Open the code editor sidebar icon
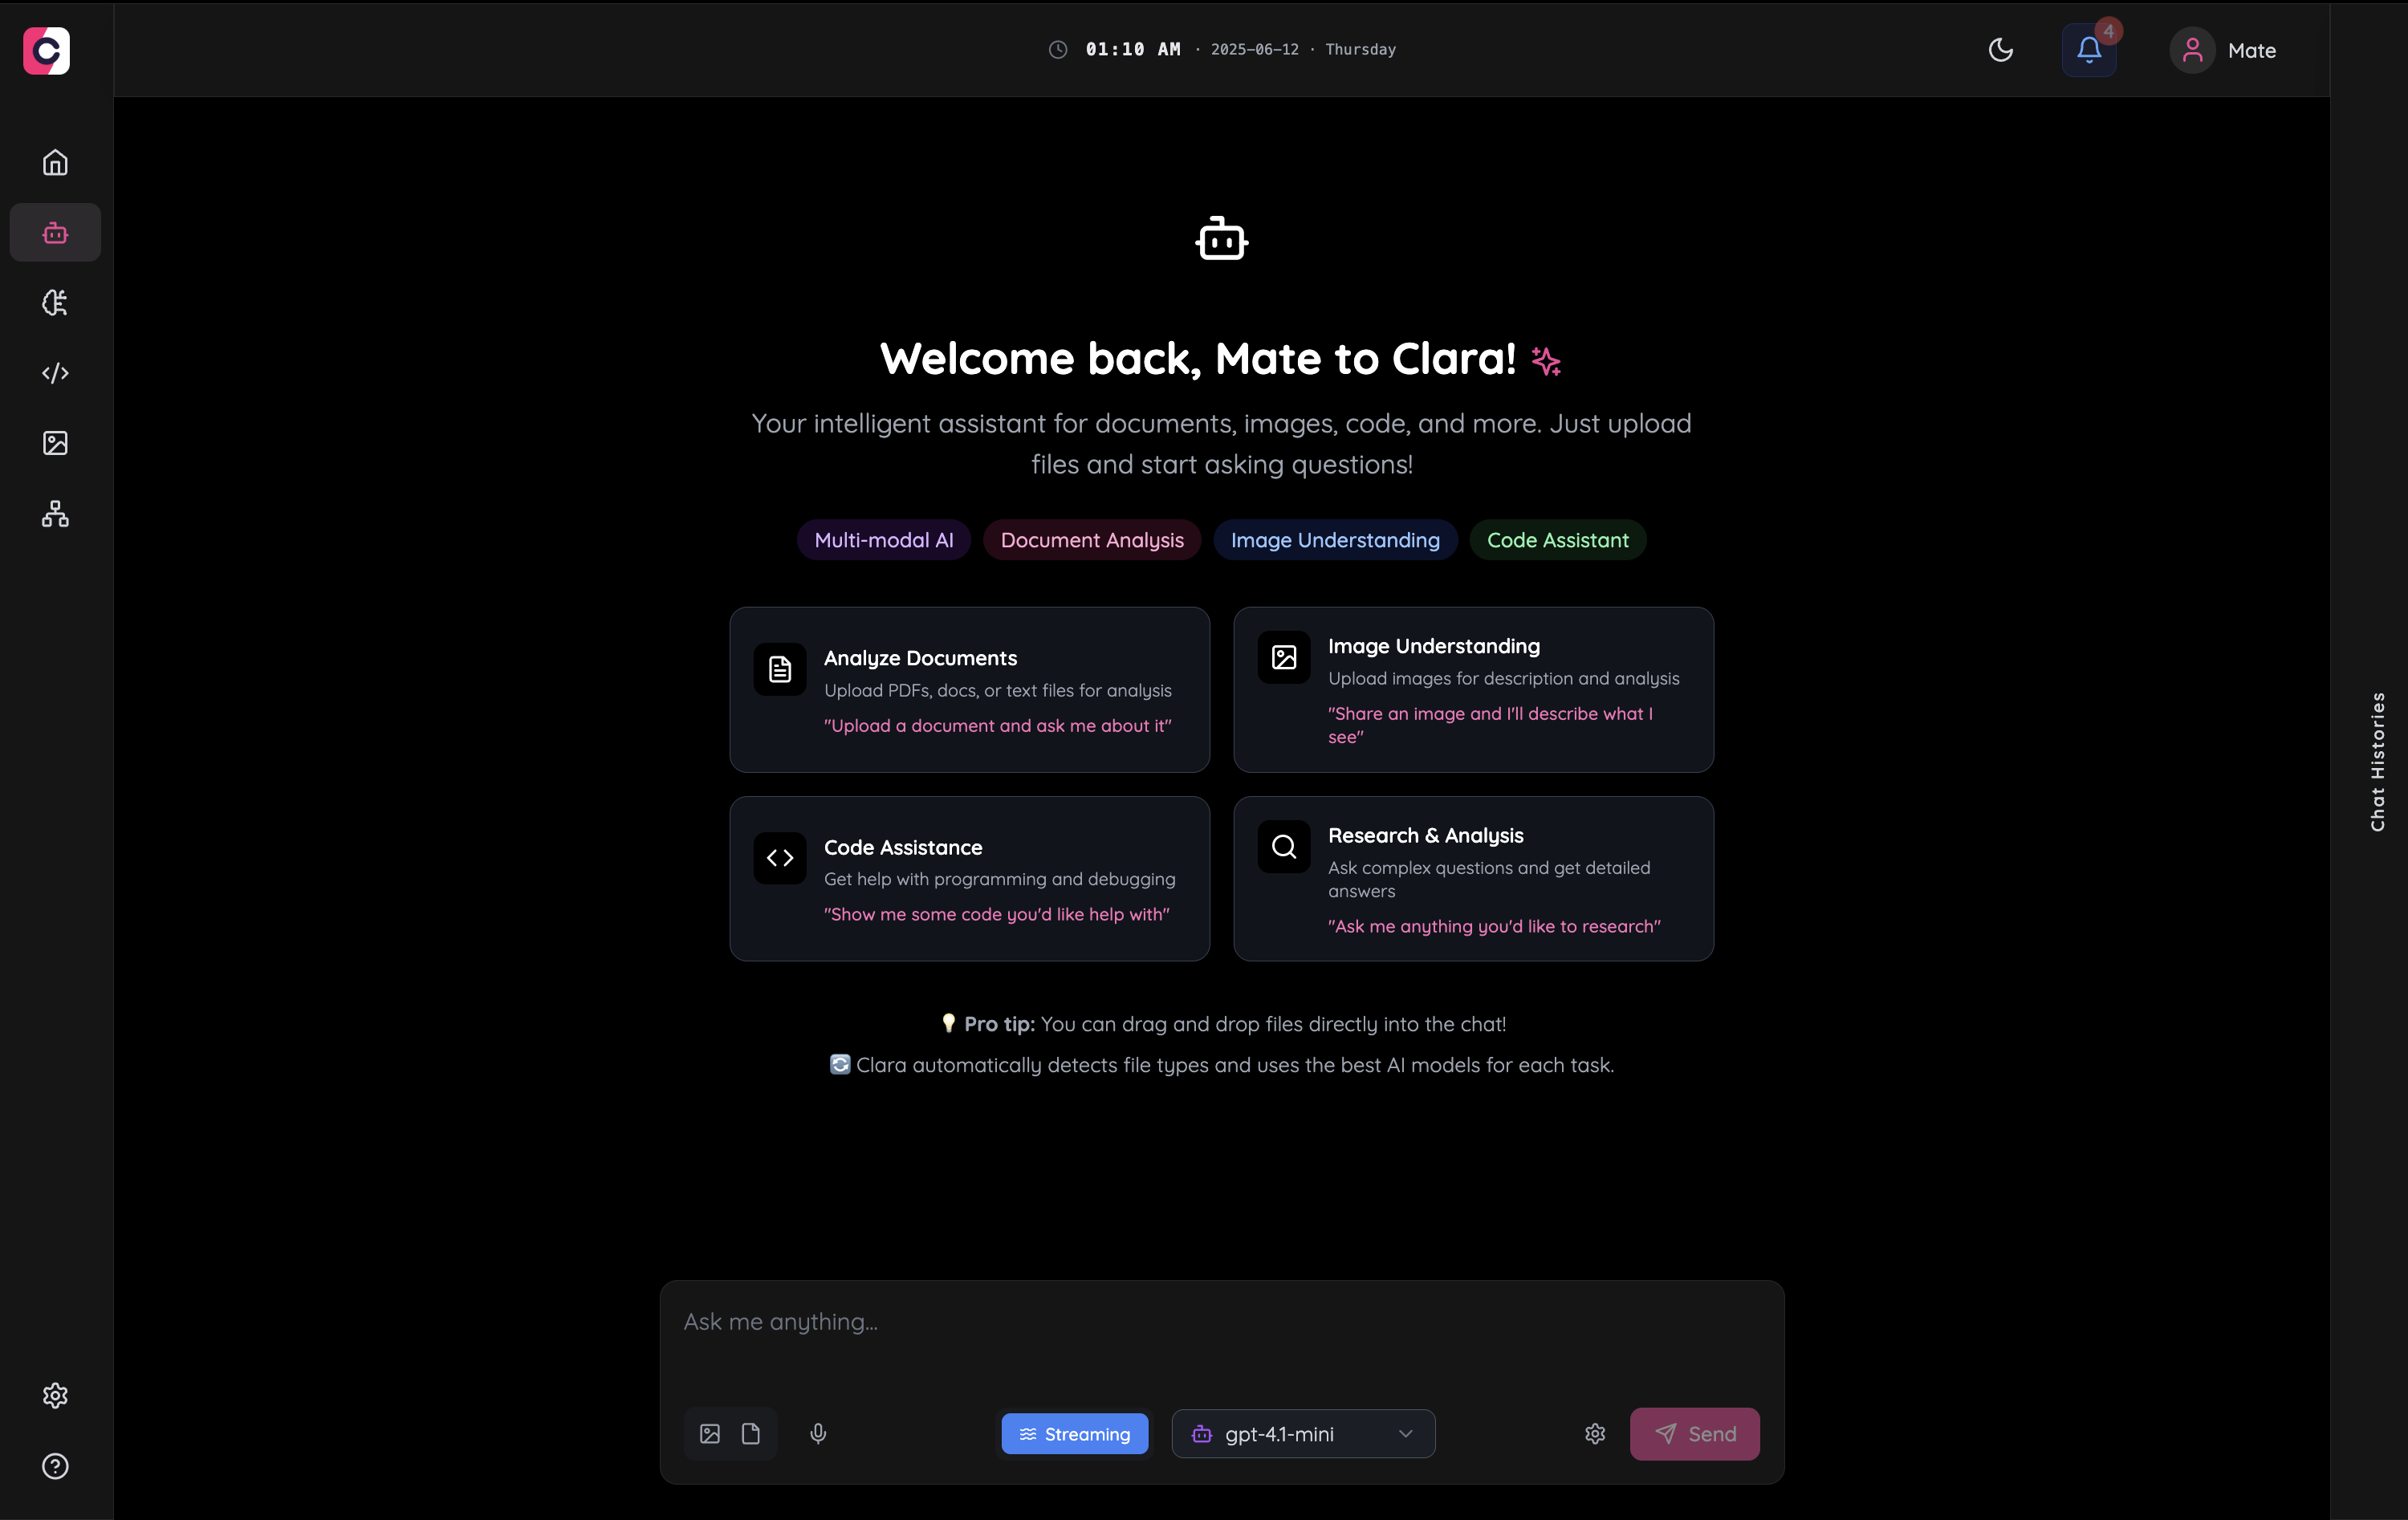This screenshot has height=1520, width=2408. pos(55,373)
